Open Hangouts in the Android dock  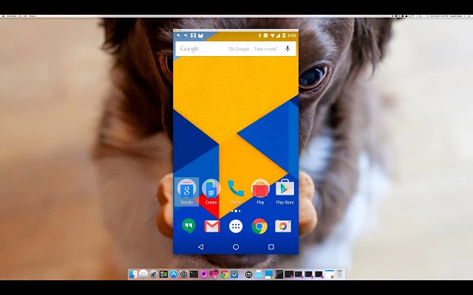(188, 226)
